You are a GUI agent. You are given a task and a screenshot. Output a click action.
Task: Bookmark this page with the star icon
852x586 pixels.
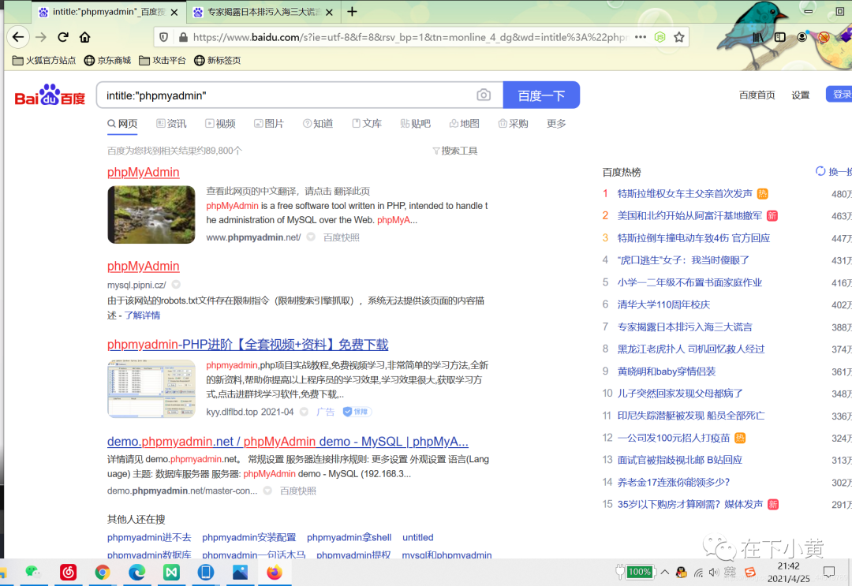[678, 37]
